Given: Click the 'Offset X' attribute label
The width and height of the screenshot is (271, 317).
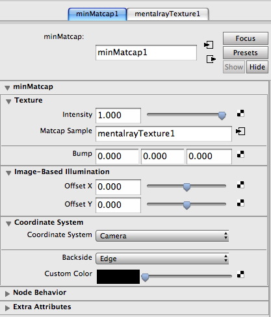Looking at the screenshot, I should (79, 186).
